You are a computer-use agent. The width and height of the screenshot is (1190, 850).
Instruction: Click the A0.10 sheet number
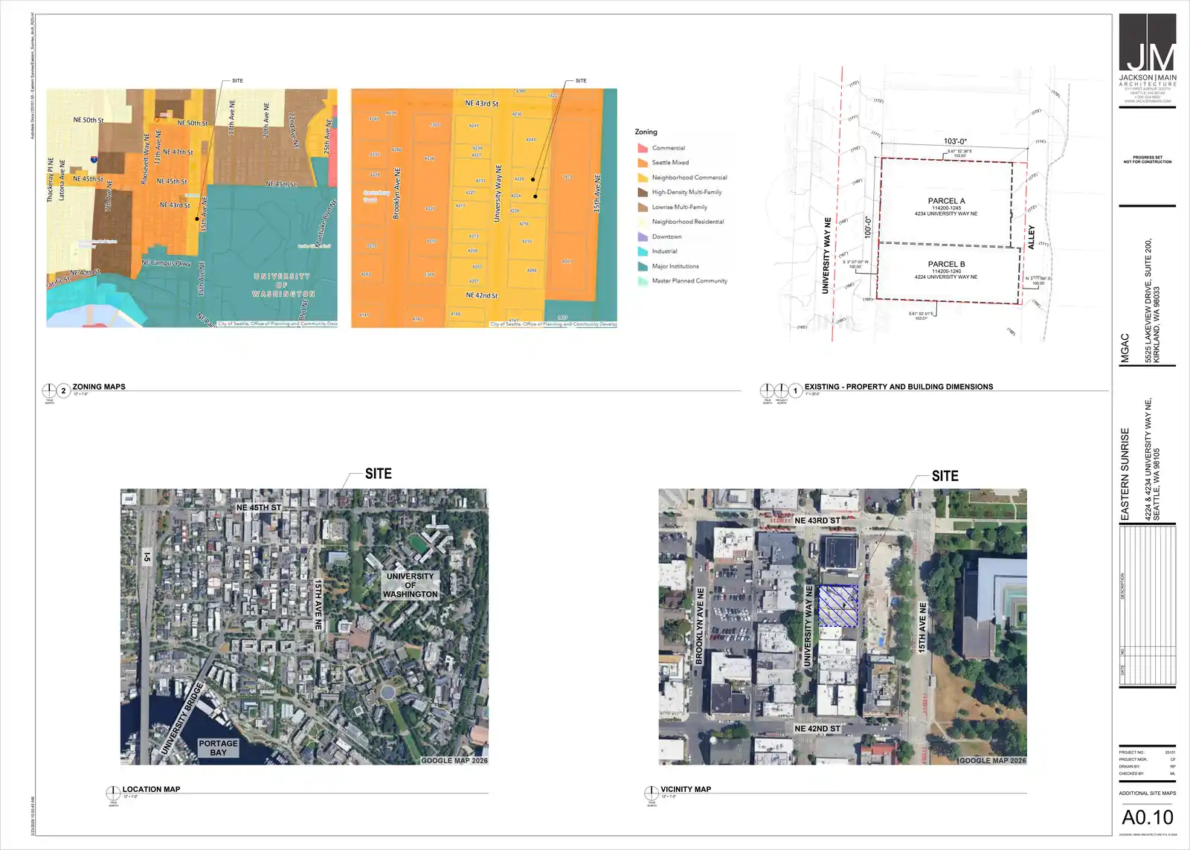click(1148, 817)
